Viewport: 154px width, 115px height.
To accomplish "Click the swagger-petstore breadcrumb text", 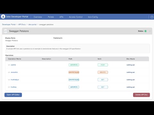I will click(46, 25).
